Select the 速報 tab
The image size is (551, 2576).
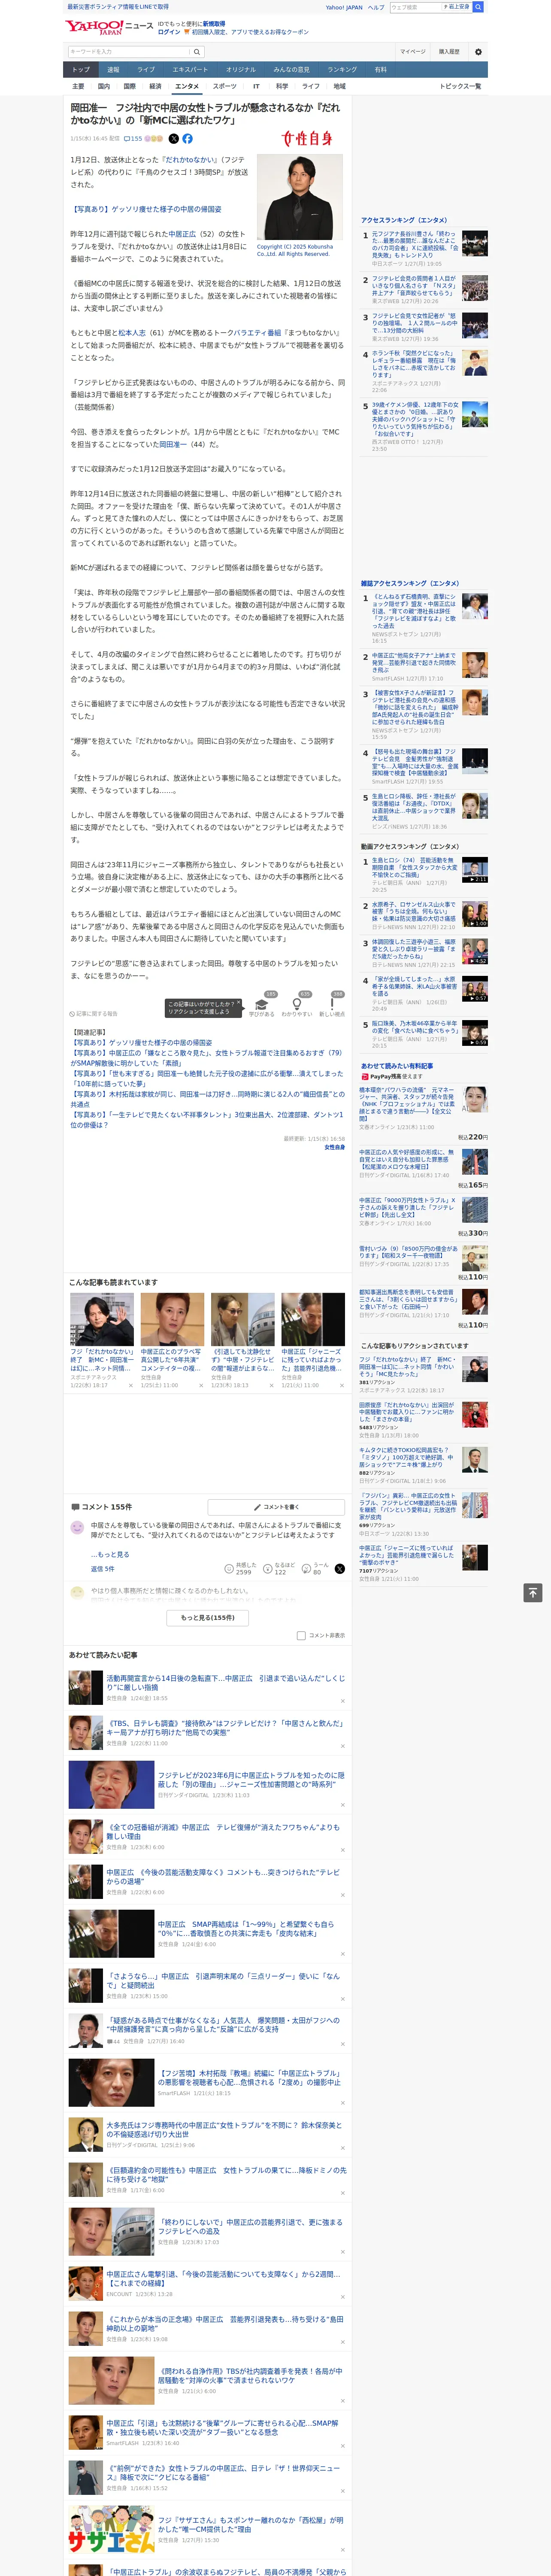tap(113, 70)
